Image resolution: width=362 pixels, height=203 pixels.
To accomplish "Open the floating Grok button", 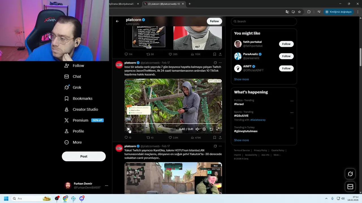I will tap(350, 174).
